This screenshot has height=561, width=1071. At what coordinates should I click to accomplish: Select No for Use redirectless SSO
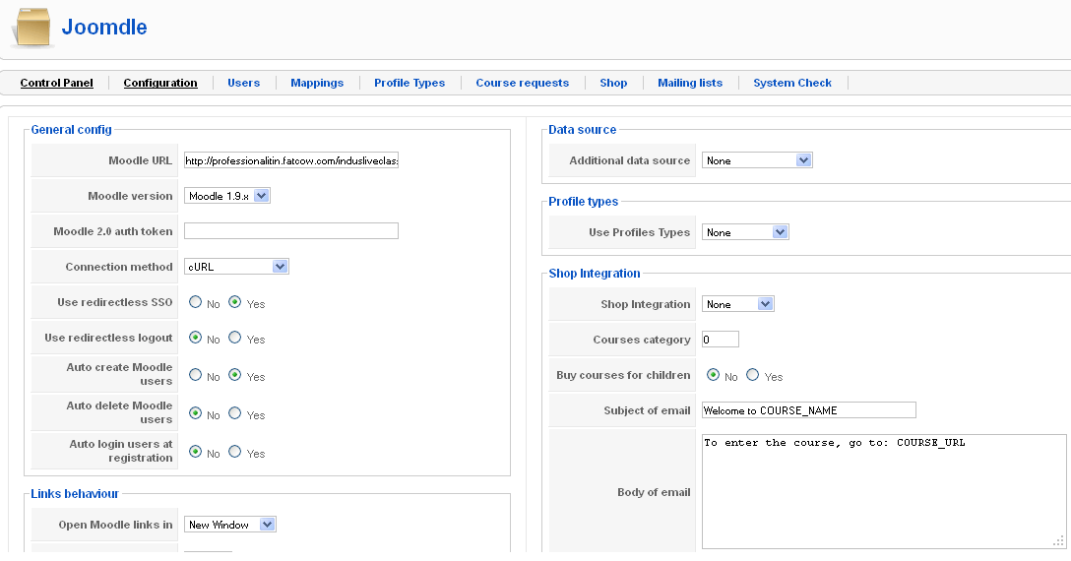(x=196, y=302)
